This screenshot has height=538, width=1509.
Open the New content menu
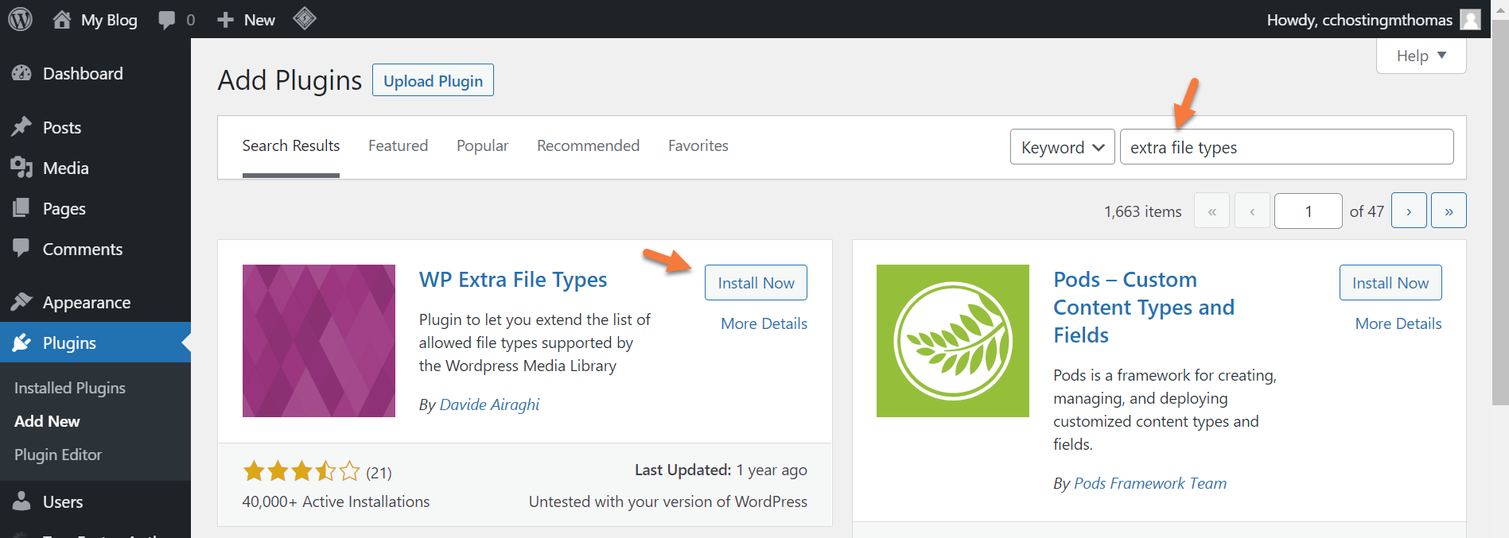coord(247,20)
